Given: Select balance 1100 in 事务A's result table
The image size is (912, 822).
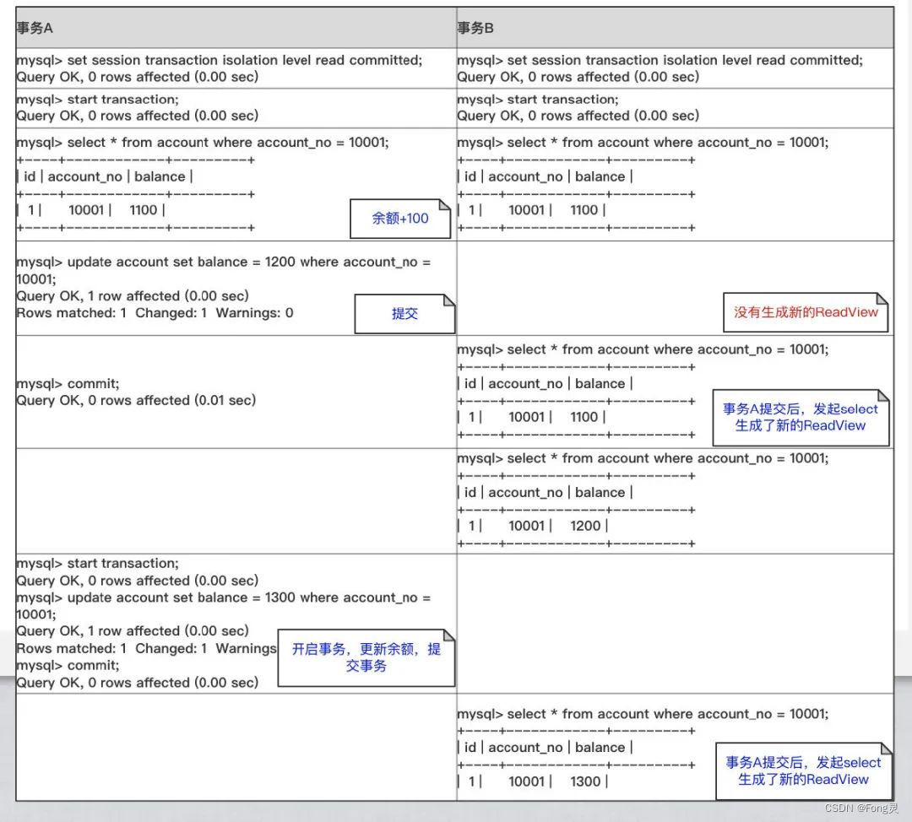Looking at the screenshot, I should point(143,210).
